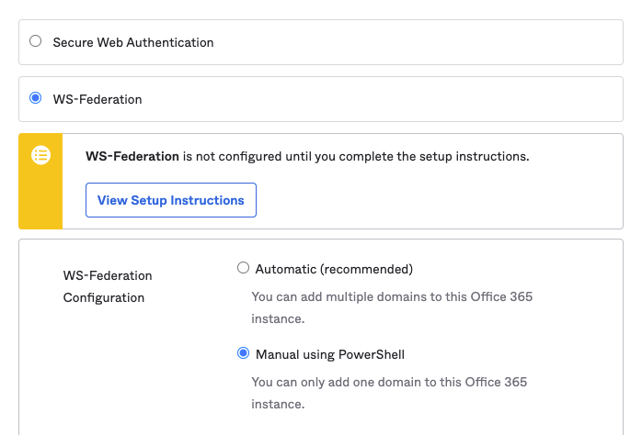Choose the Automatic (recommended) radio button
The width and height of the screenshot is (642, 435).
tap(243, 268)
